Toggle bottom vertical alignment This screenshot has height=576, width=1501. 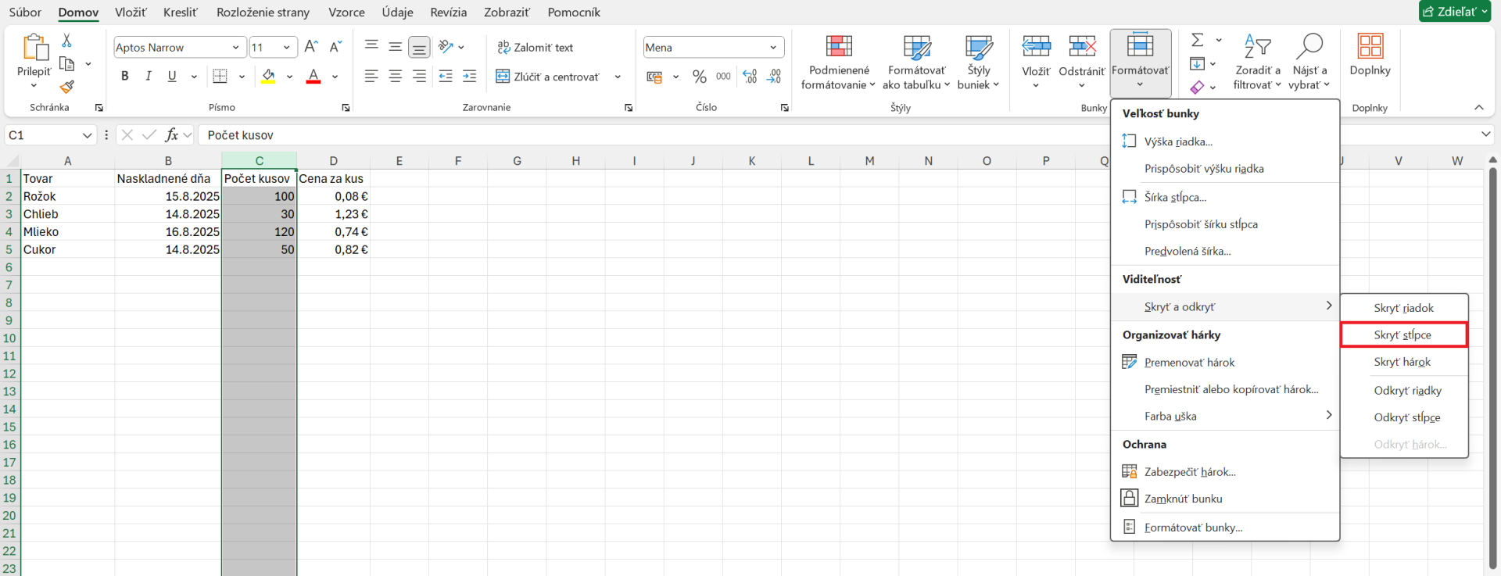coord(420,47)
